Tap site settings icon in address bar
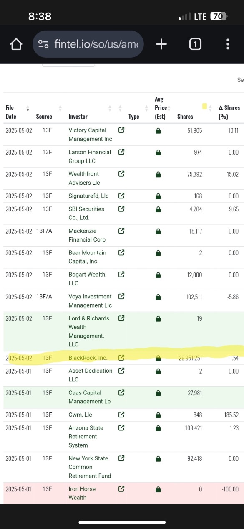This screenshot has height=529, width=244. click(43, 44)
